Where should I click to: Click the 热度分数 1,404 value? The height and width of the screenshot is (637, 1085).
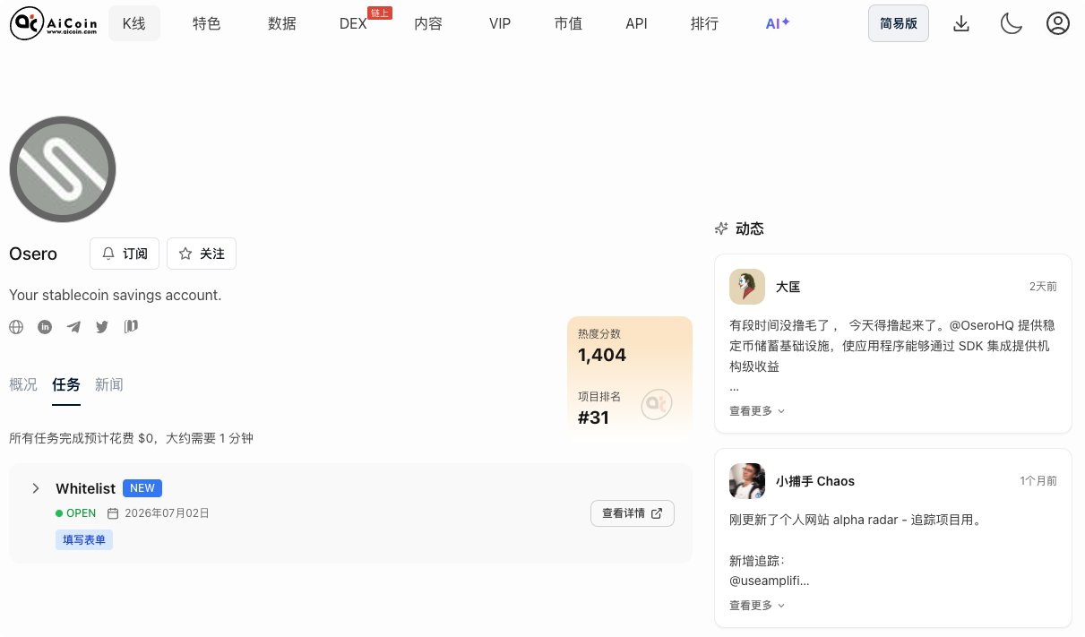click(602, 355)
